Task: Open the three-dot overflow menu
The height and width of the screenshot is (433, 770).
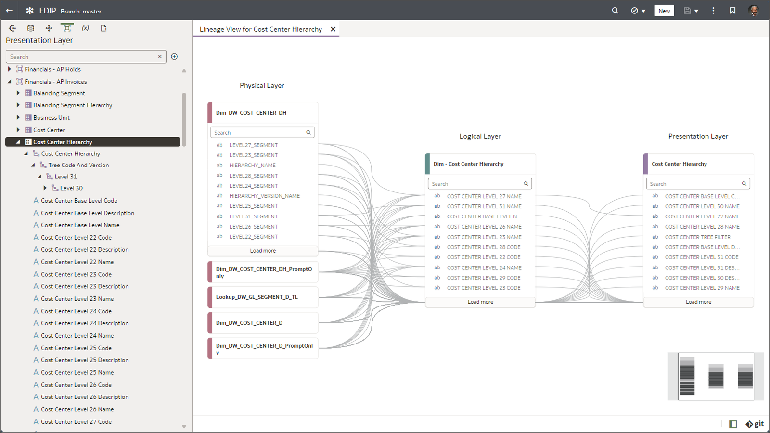Action: [713, 10]
